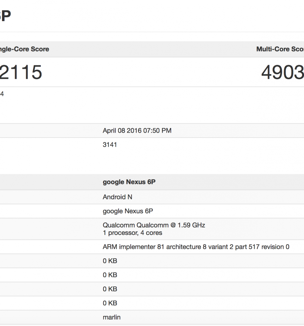304x326 pixels.
Task: Click the second 0 KB cache value
Action: (110, 275)
